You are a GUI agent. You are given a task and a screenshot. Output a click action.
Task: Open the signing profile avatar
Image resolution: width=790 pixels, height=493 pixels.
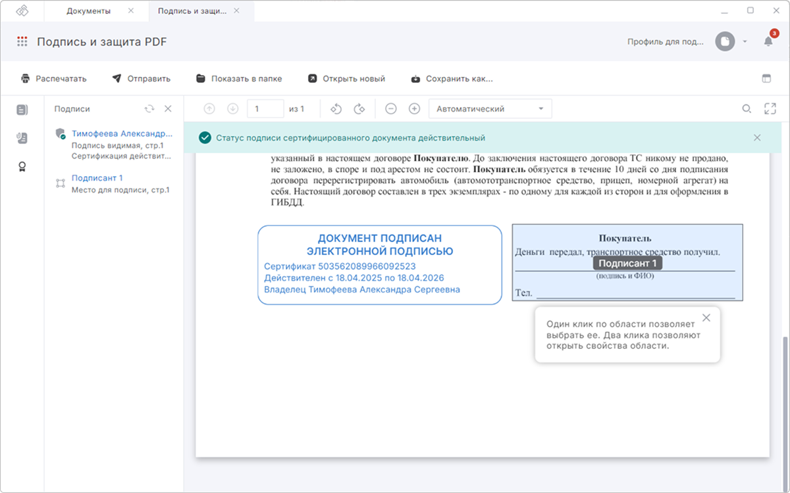click(725, 41)
